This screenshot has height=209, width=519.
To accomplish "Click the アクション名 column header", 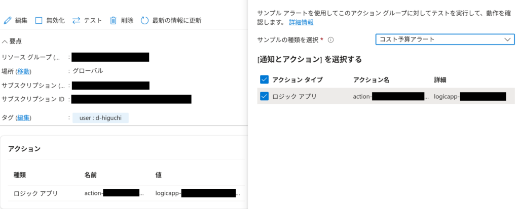I will pyautogui.click(x=372, y=79).
